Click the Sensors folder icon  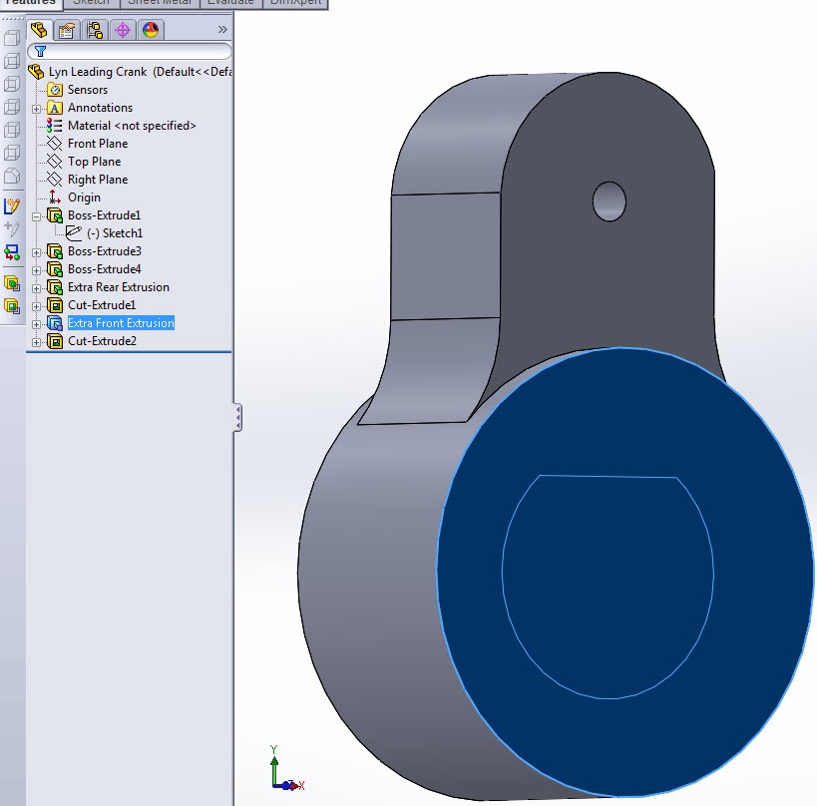(55, 90)
